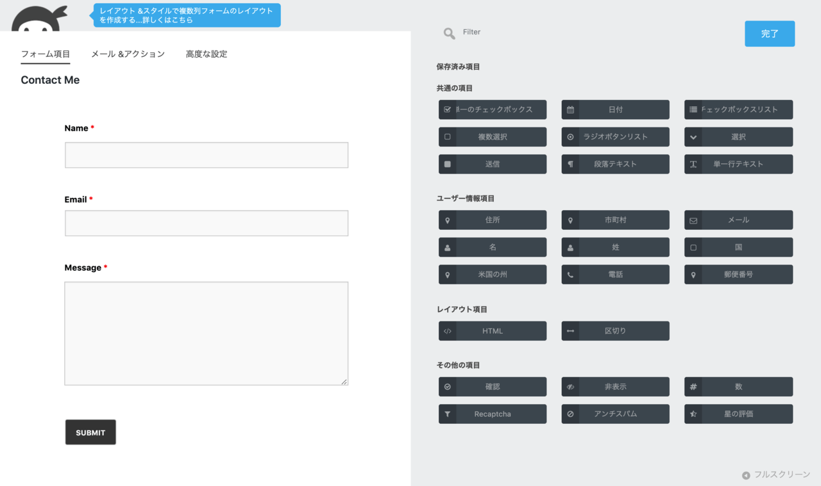Add the 国 country field

click(738, 247)
